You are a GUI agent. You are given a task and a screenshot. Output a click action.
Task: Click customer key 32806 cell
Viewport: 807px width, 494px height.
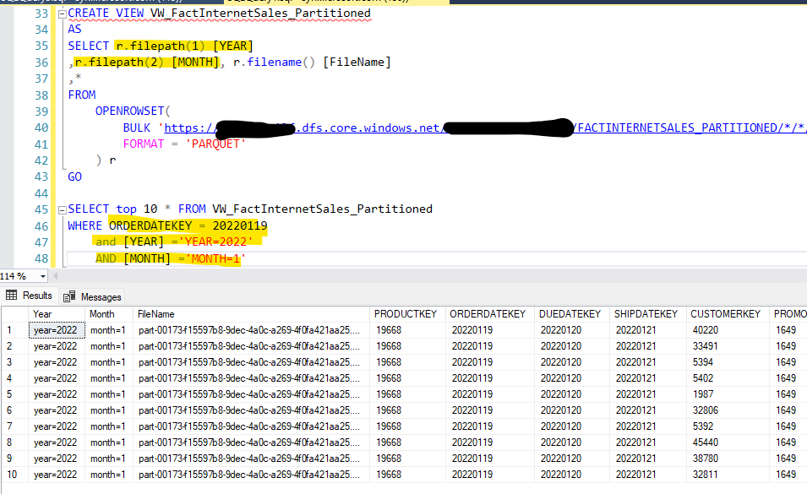pyautogui.click(x=728, y=410)
